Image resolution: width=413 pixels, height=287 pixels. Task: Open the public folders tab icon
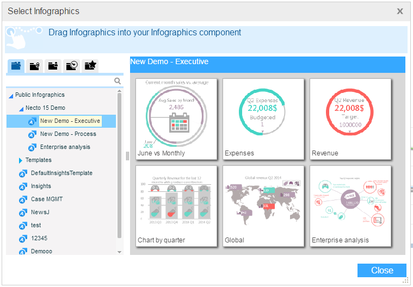tap(16, 66)
